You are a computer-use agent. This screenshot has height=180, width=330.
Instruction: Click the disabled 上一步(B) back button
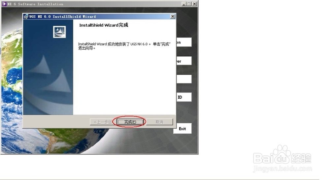coord(103,122)
